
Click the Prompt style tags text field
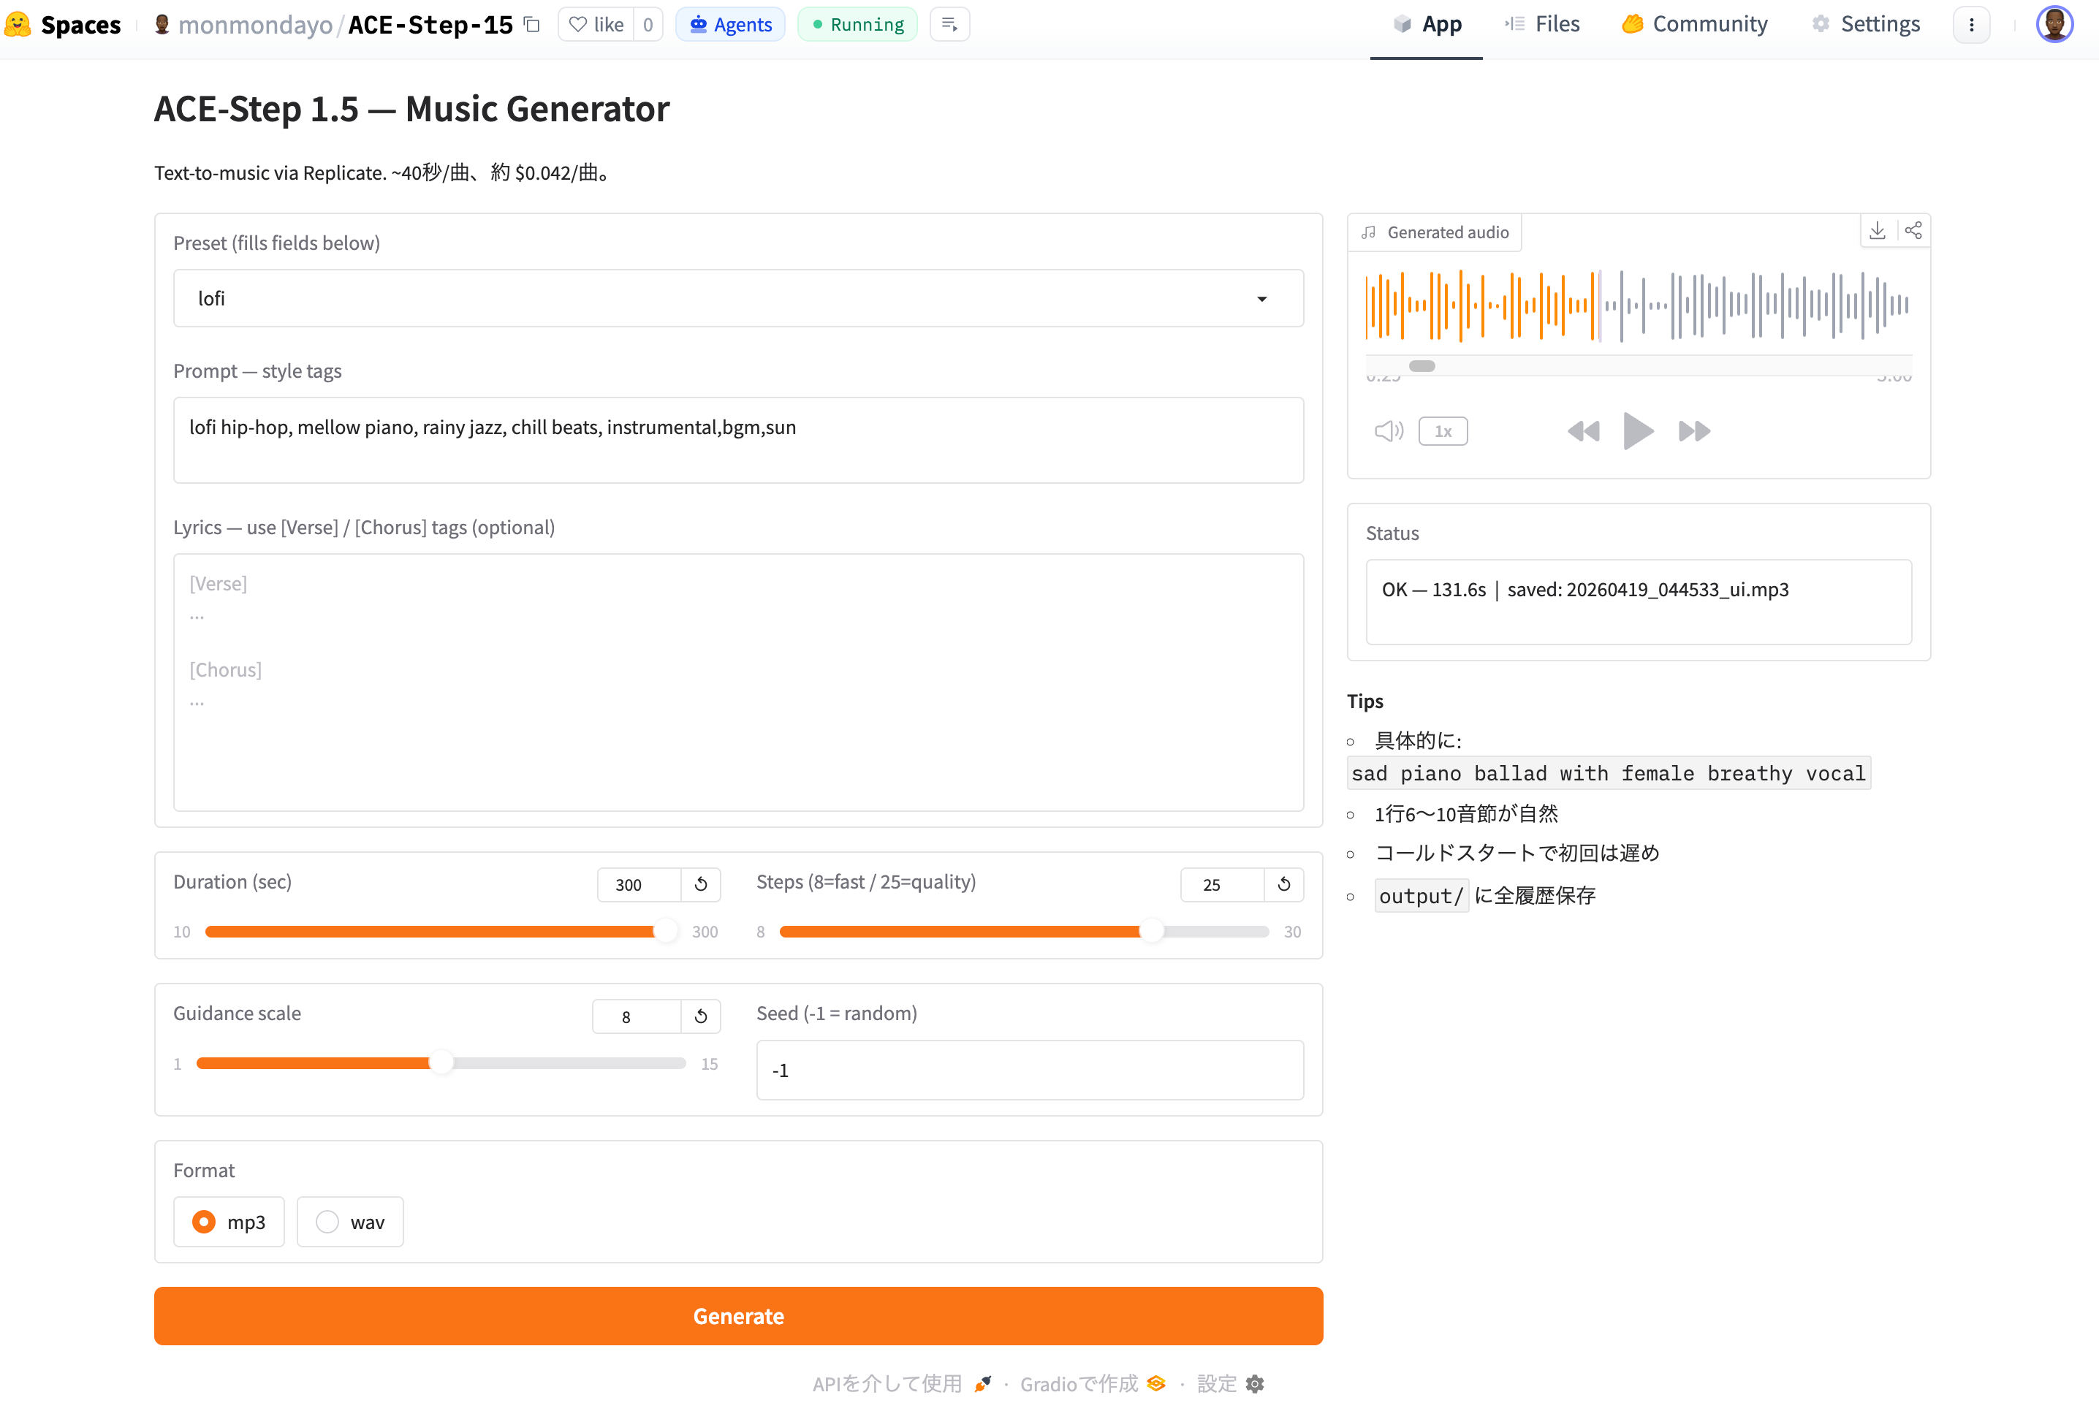click(738, 440)
